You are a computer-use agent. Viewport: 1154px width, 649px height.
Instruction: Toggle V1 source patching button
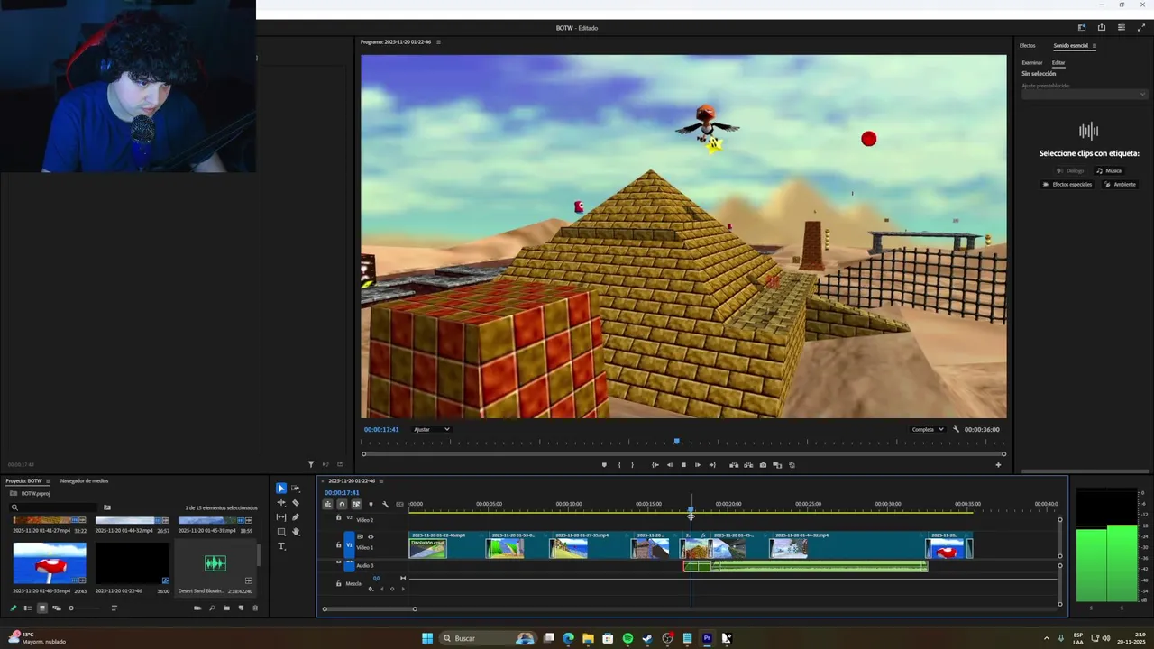(x=349, y=544)
